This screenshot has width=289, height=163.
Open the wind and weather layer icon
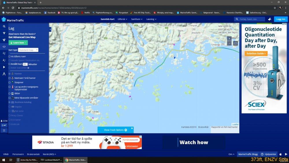pos(4,54)
